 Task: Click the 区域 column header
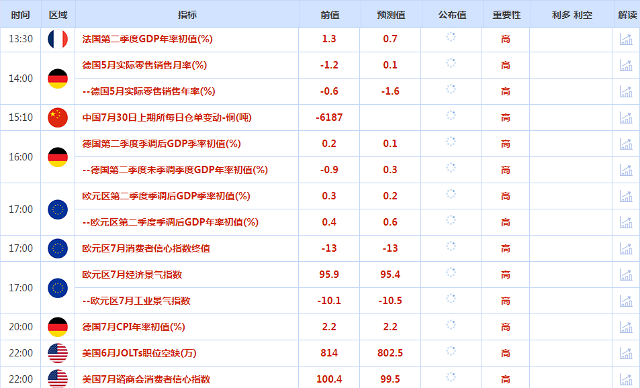(58, 15)
